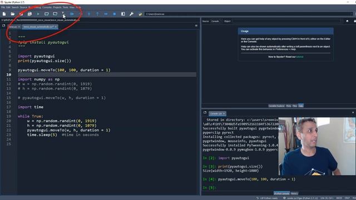Close the move_mouse_automatically.py tab

click(56, 27)
